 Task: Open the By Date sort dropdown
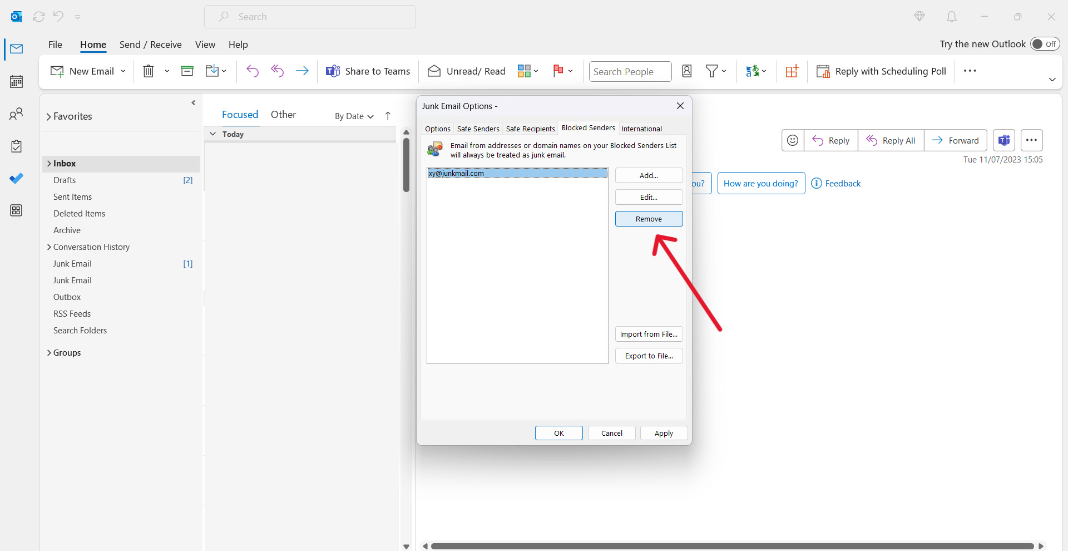point(353,116)
